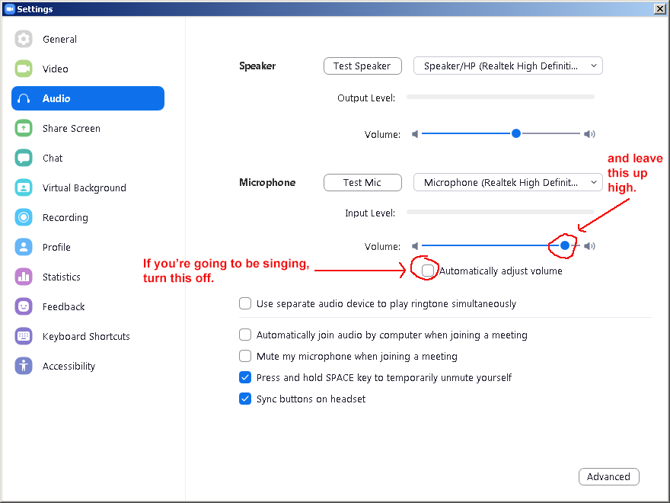Screen dimensions: 670x503
Task: Close the Settings window
Action: tap(659, 8)
